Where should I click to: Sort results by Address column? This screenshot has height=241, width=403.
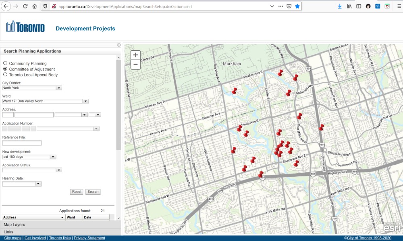(33, 217)
